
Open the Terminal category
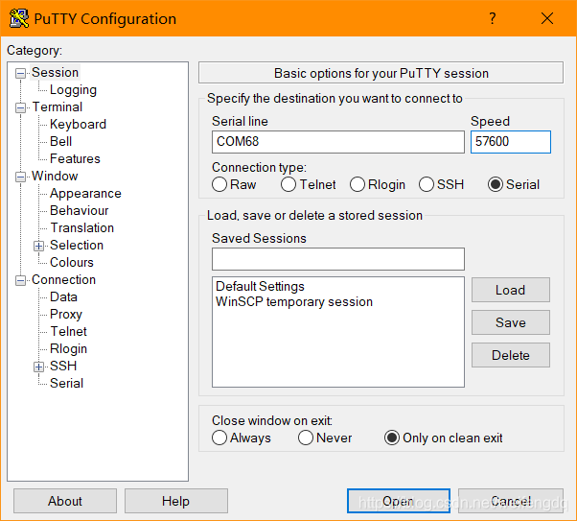point(58,107)
